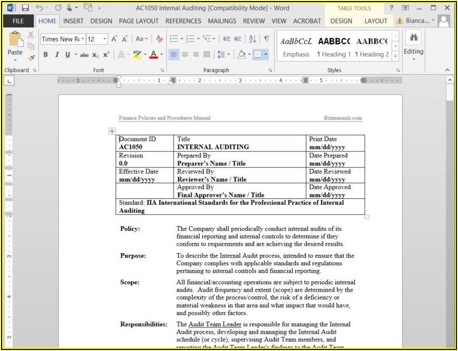Toggle bold formatting

click(46, 55)
